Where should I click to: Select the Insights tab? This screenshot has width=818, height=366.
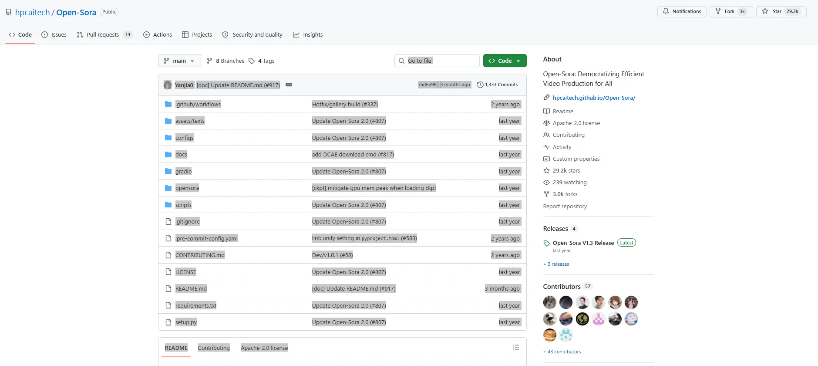coord(308,35)
